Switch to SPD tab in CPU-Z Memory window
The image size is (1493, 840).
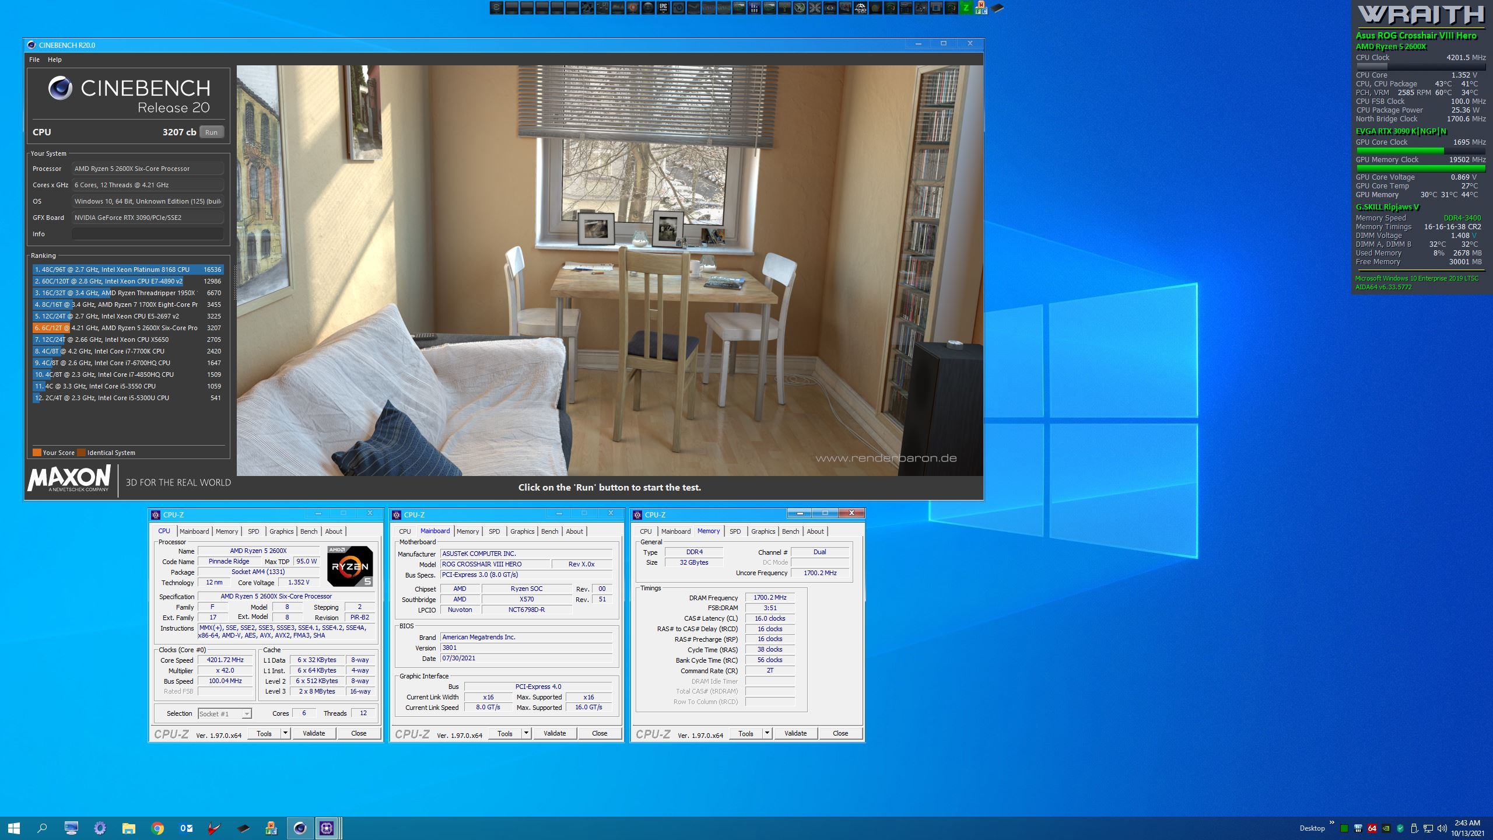click(x=735, y=531)
